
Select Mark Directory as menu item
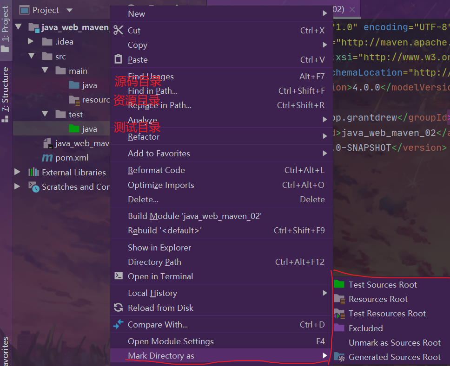click(221, 356)
